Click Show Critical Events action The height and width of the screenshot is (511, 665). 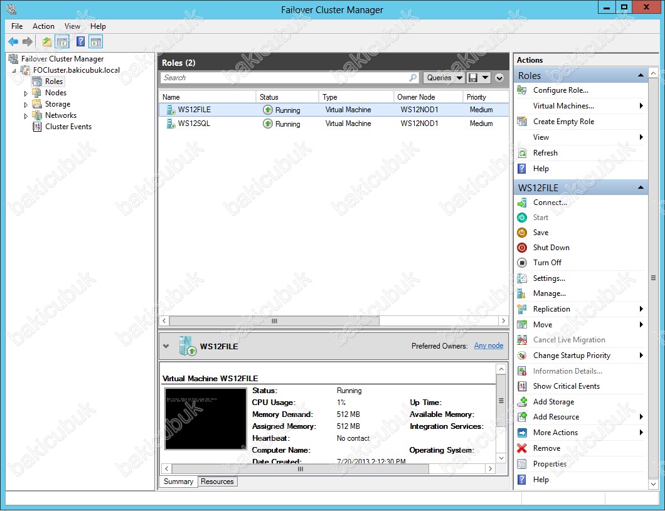pos(566,386)
